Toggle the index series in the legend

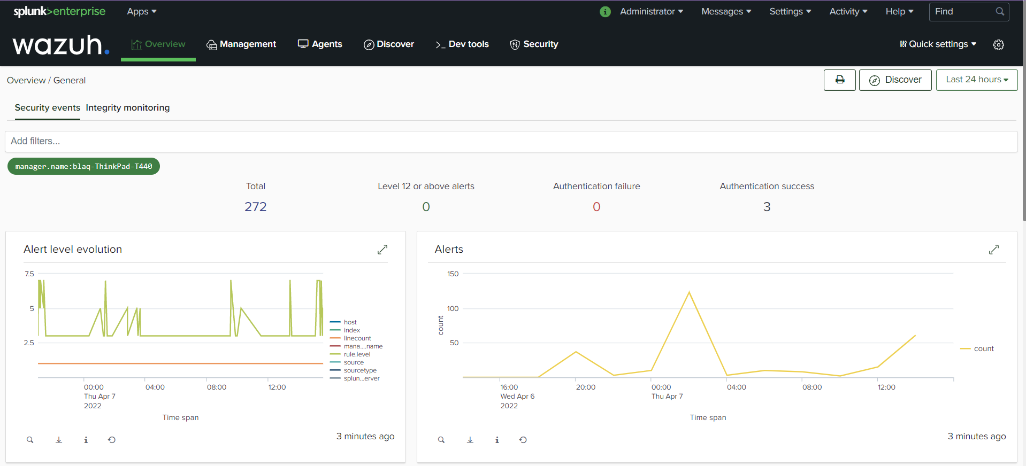(345, 330)
